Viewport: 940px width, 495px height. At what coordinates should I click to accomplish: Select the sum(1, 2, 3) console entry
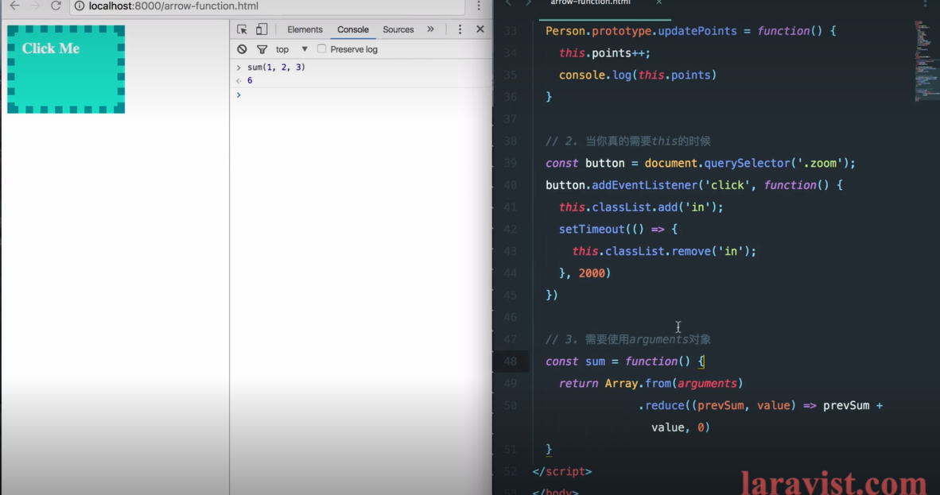click(276, 67)
